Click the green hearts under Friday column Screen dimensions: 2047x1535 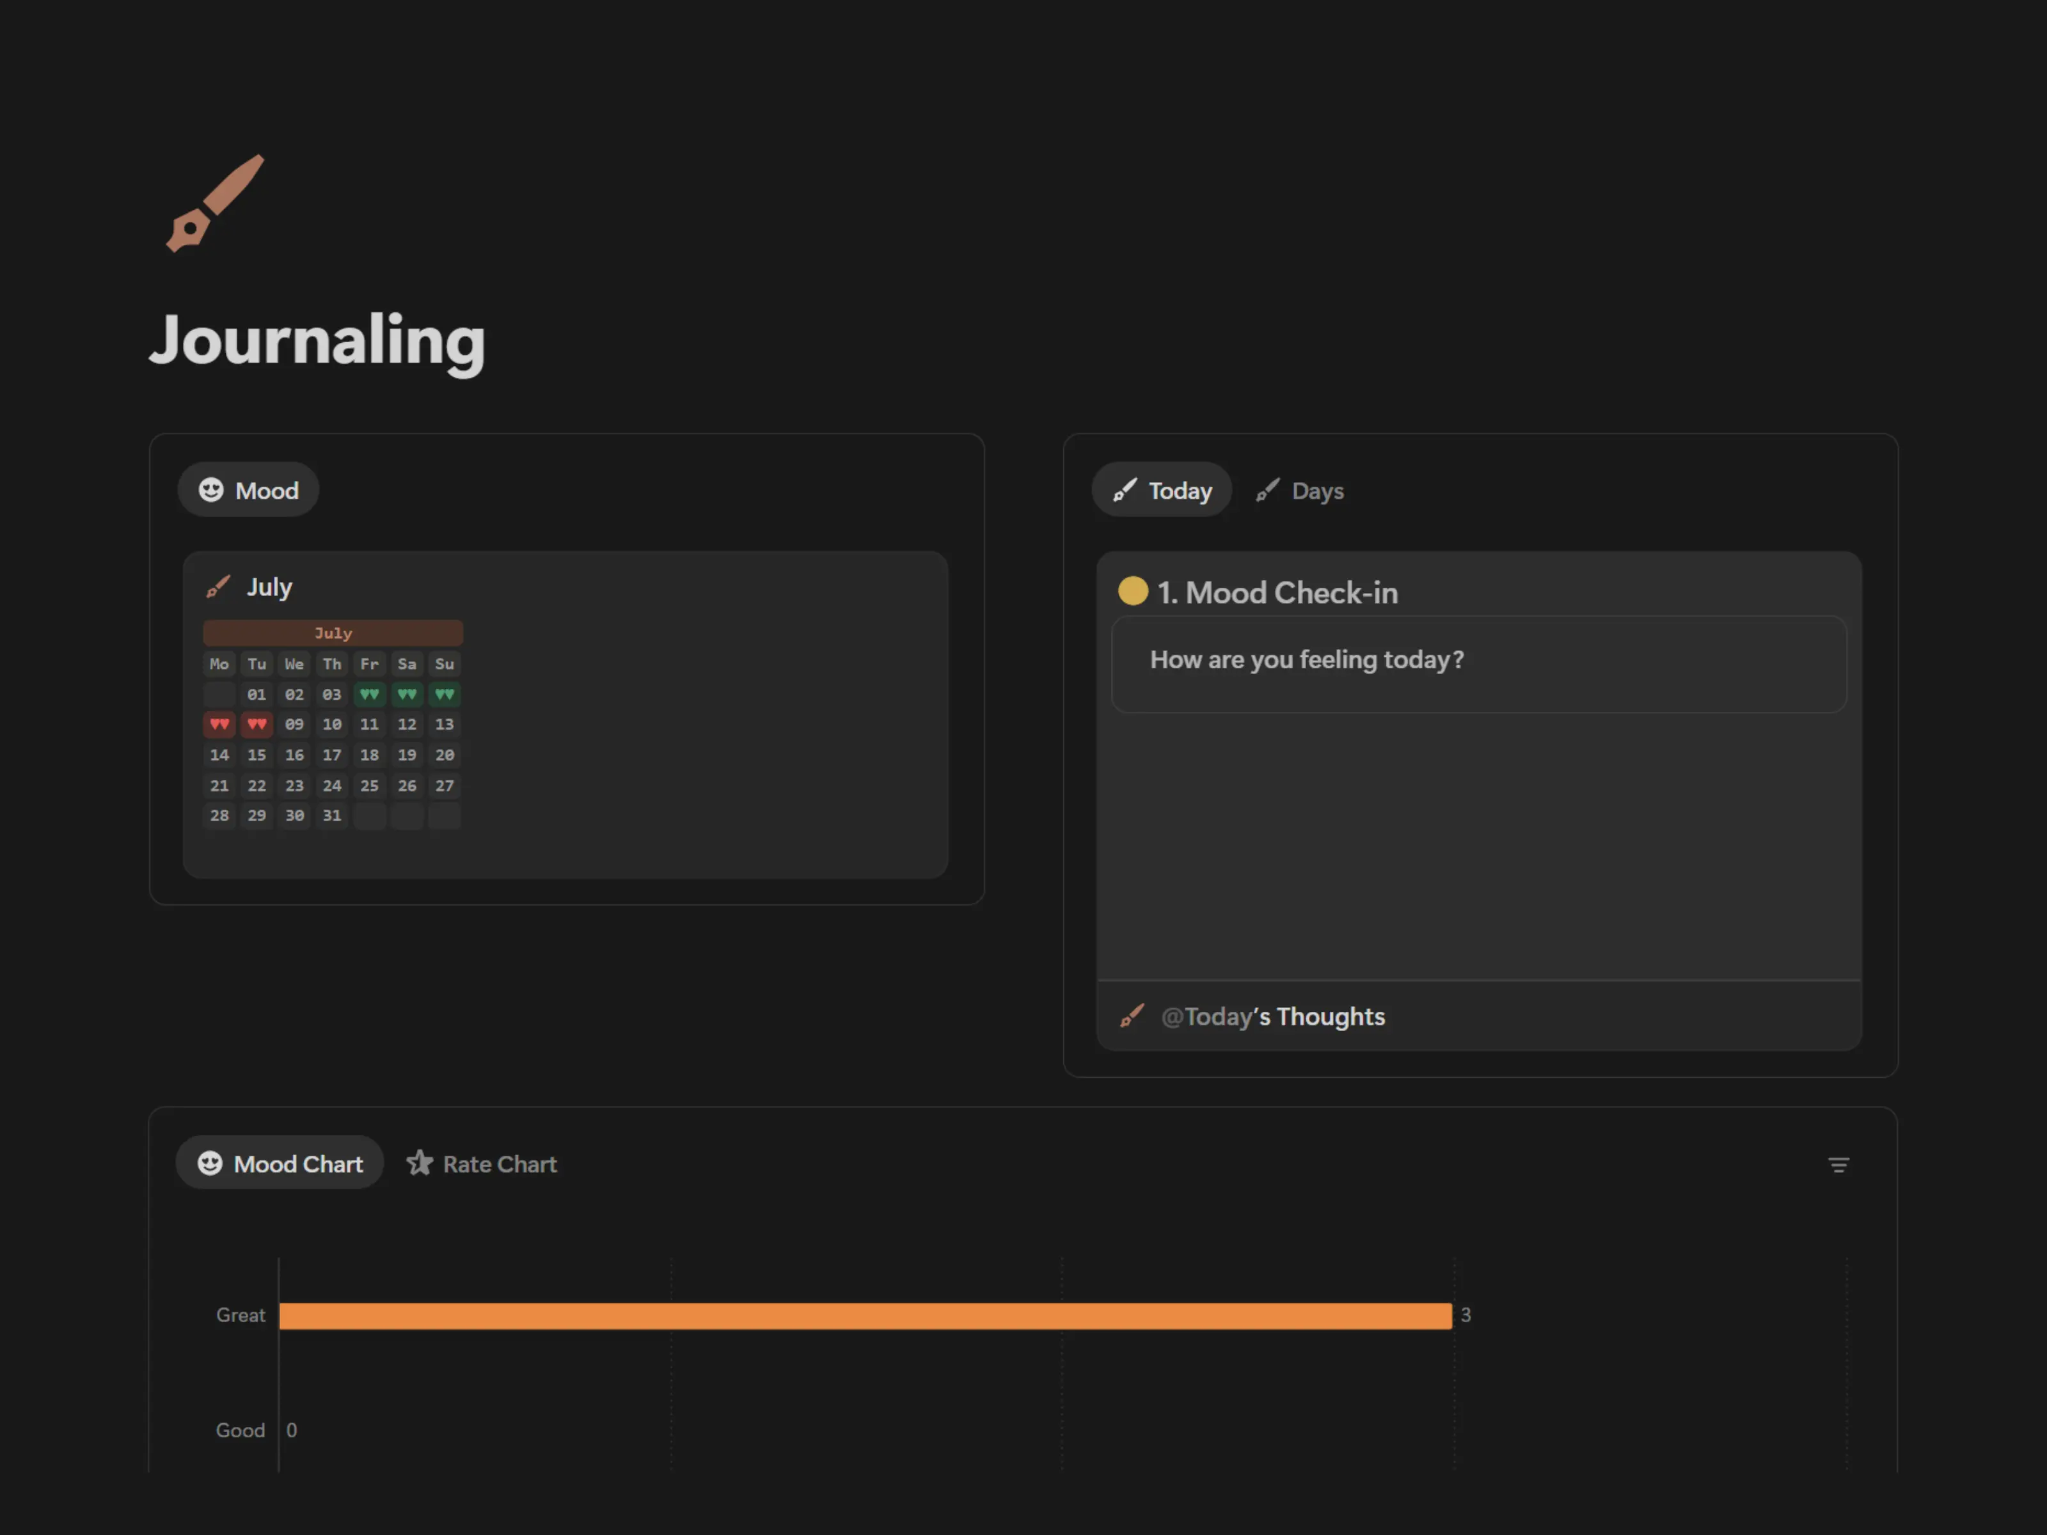coord(369,694)
